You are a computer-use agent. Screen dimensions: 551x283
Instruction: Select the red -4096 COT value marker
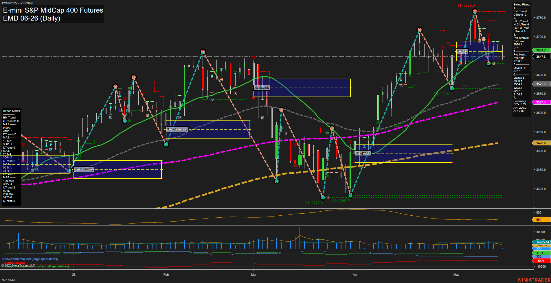click(541, 261)
